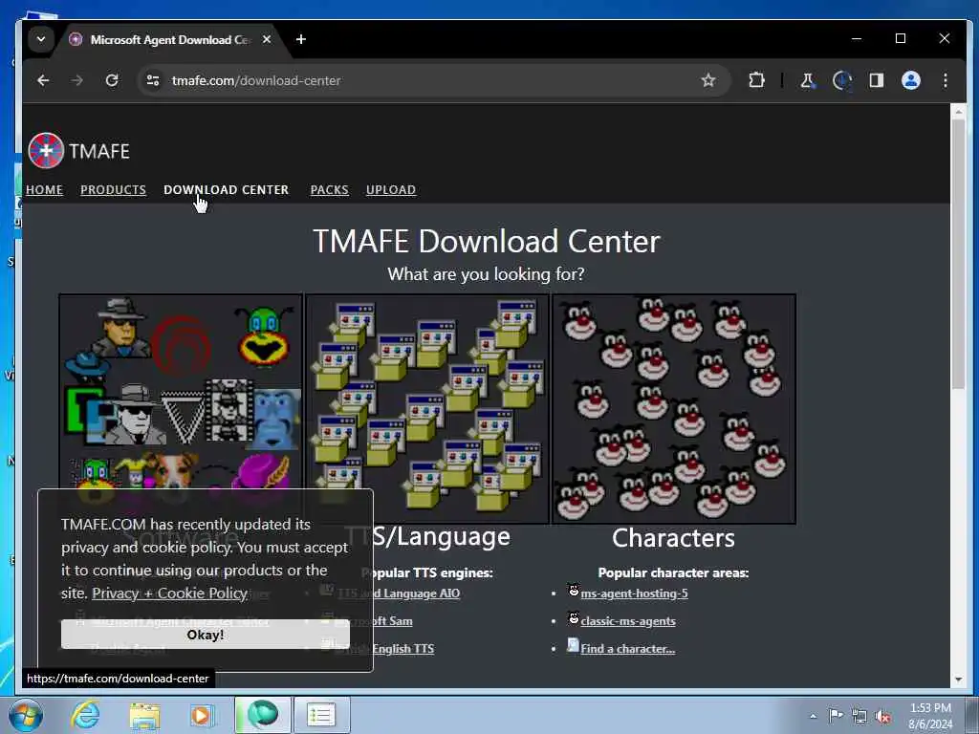The width and height of the screenshot is (979, 734).
Task: Bookmark this page with the star icon
Action: click(708, 80)
